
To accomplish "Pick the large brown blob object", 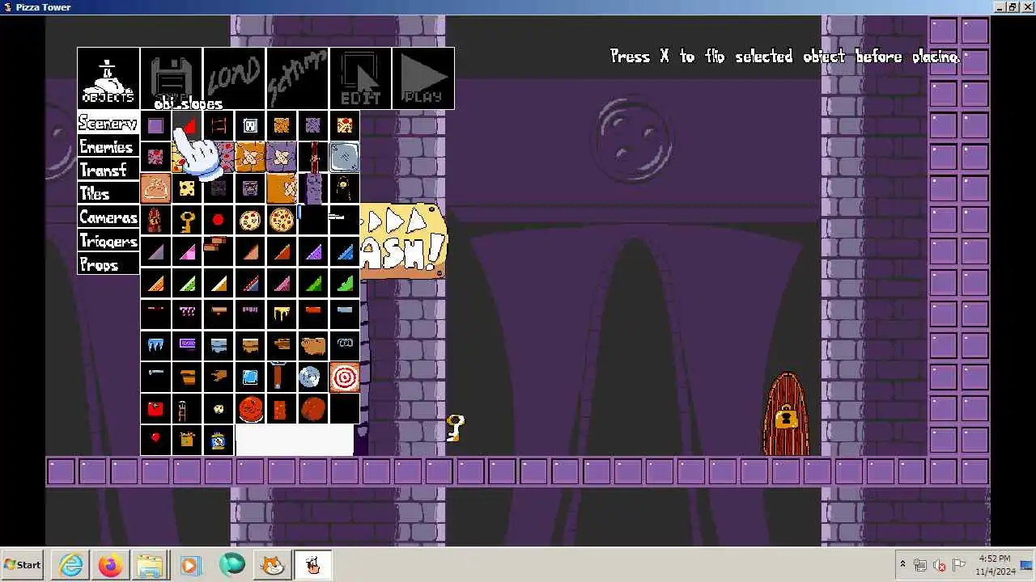I will coord(313,345).
